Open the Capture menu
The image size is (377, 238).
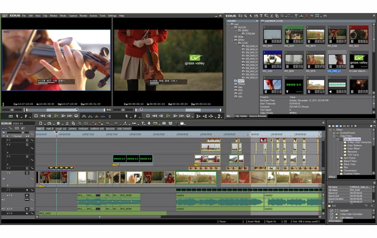click(x=73, y=16)
